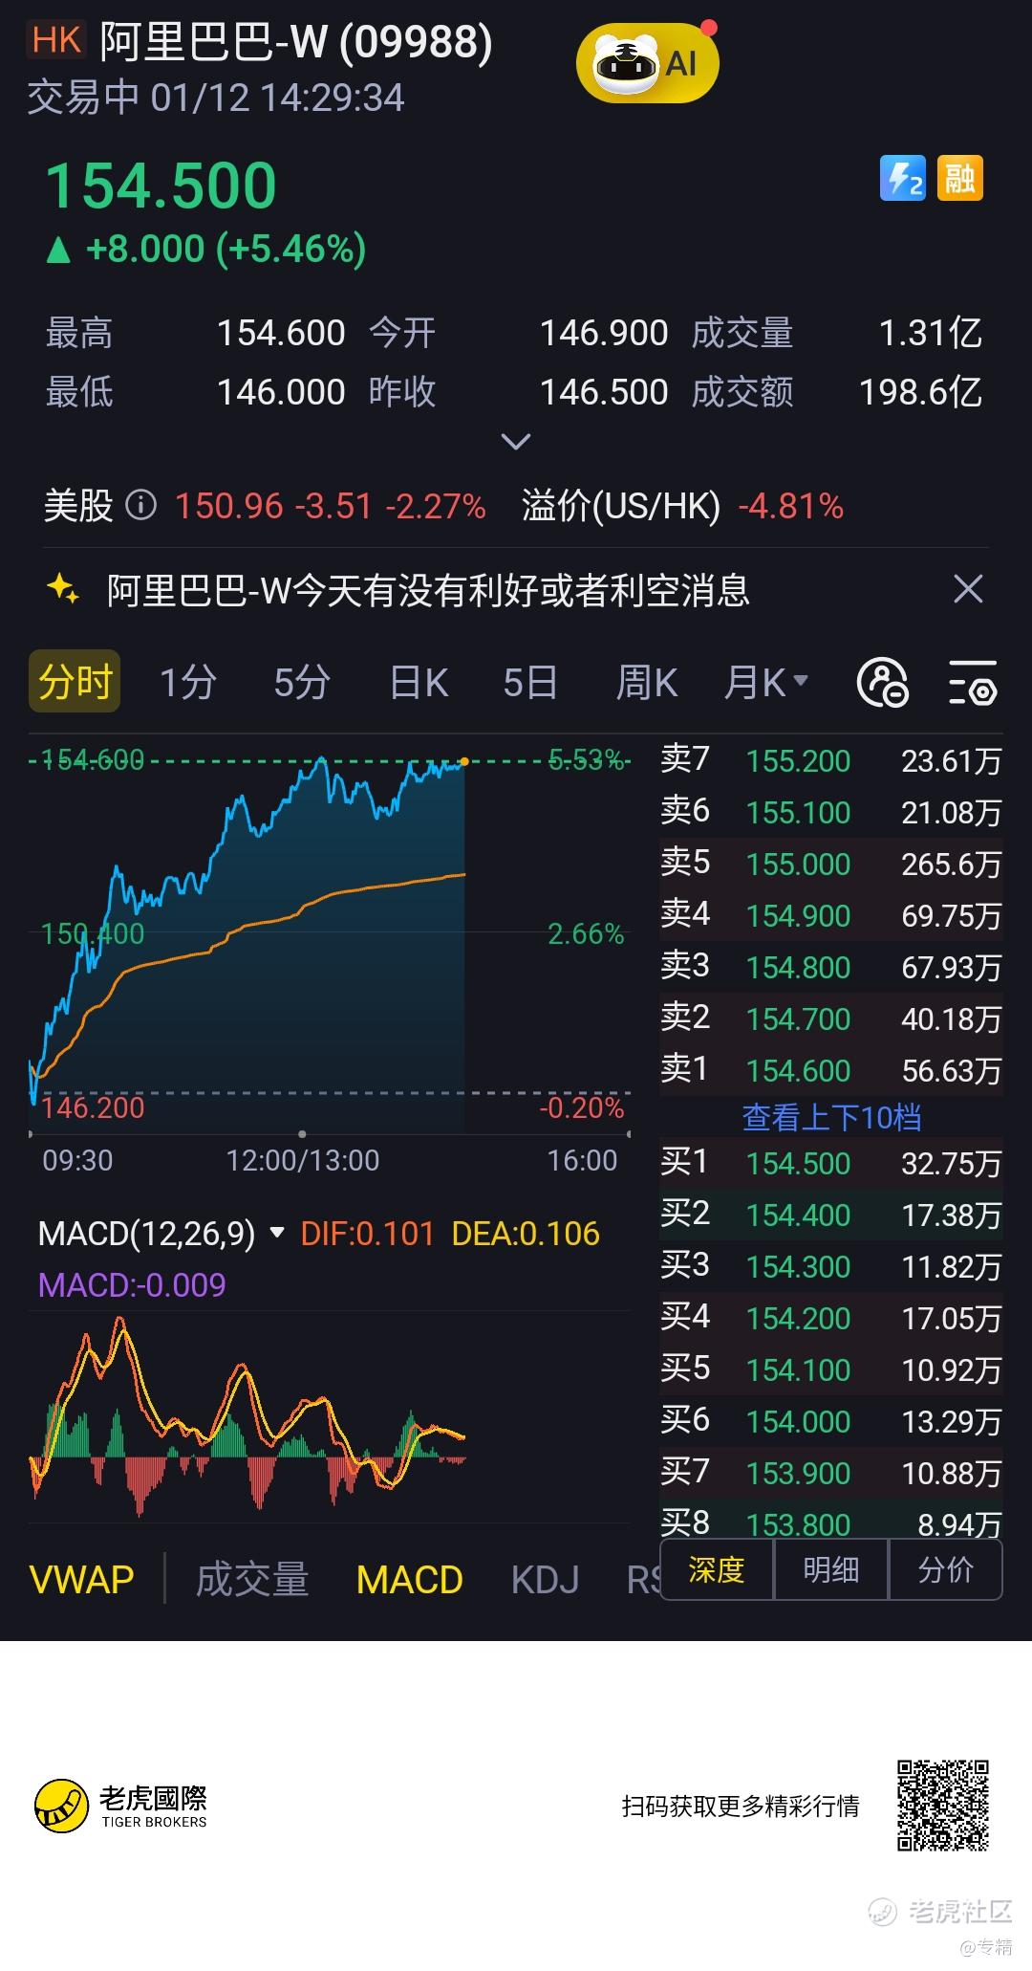
Task: Tap the 今开 146.900 value
Action: pos(604,333)
